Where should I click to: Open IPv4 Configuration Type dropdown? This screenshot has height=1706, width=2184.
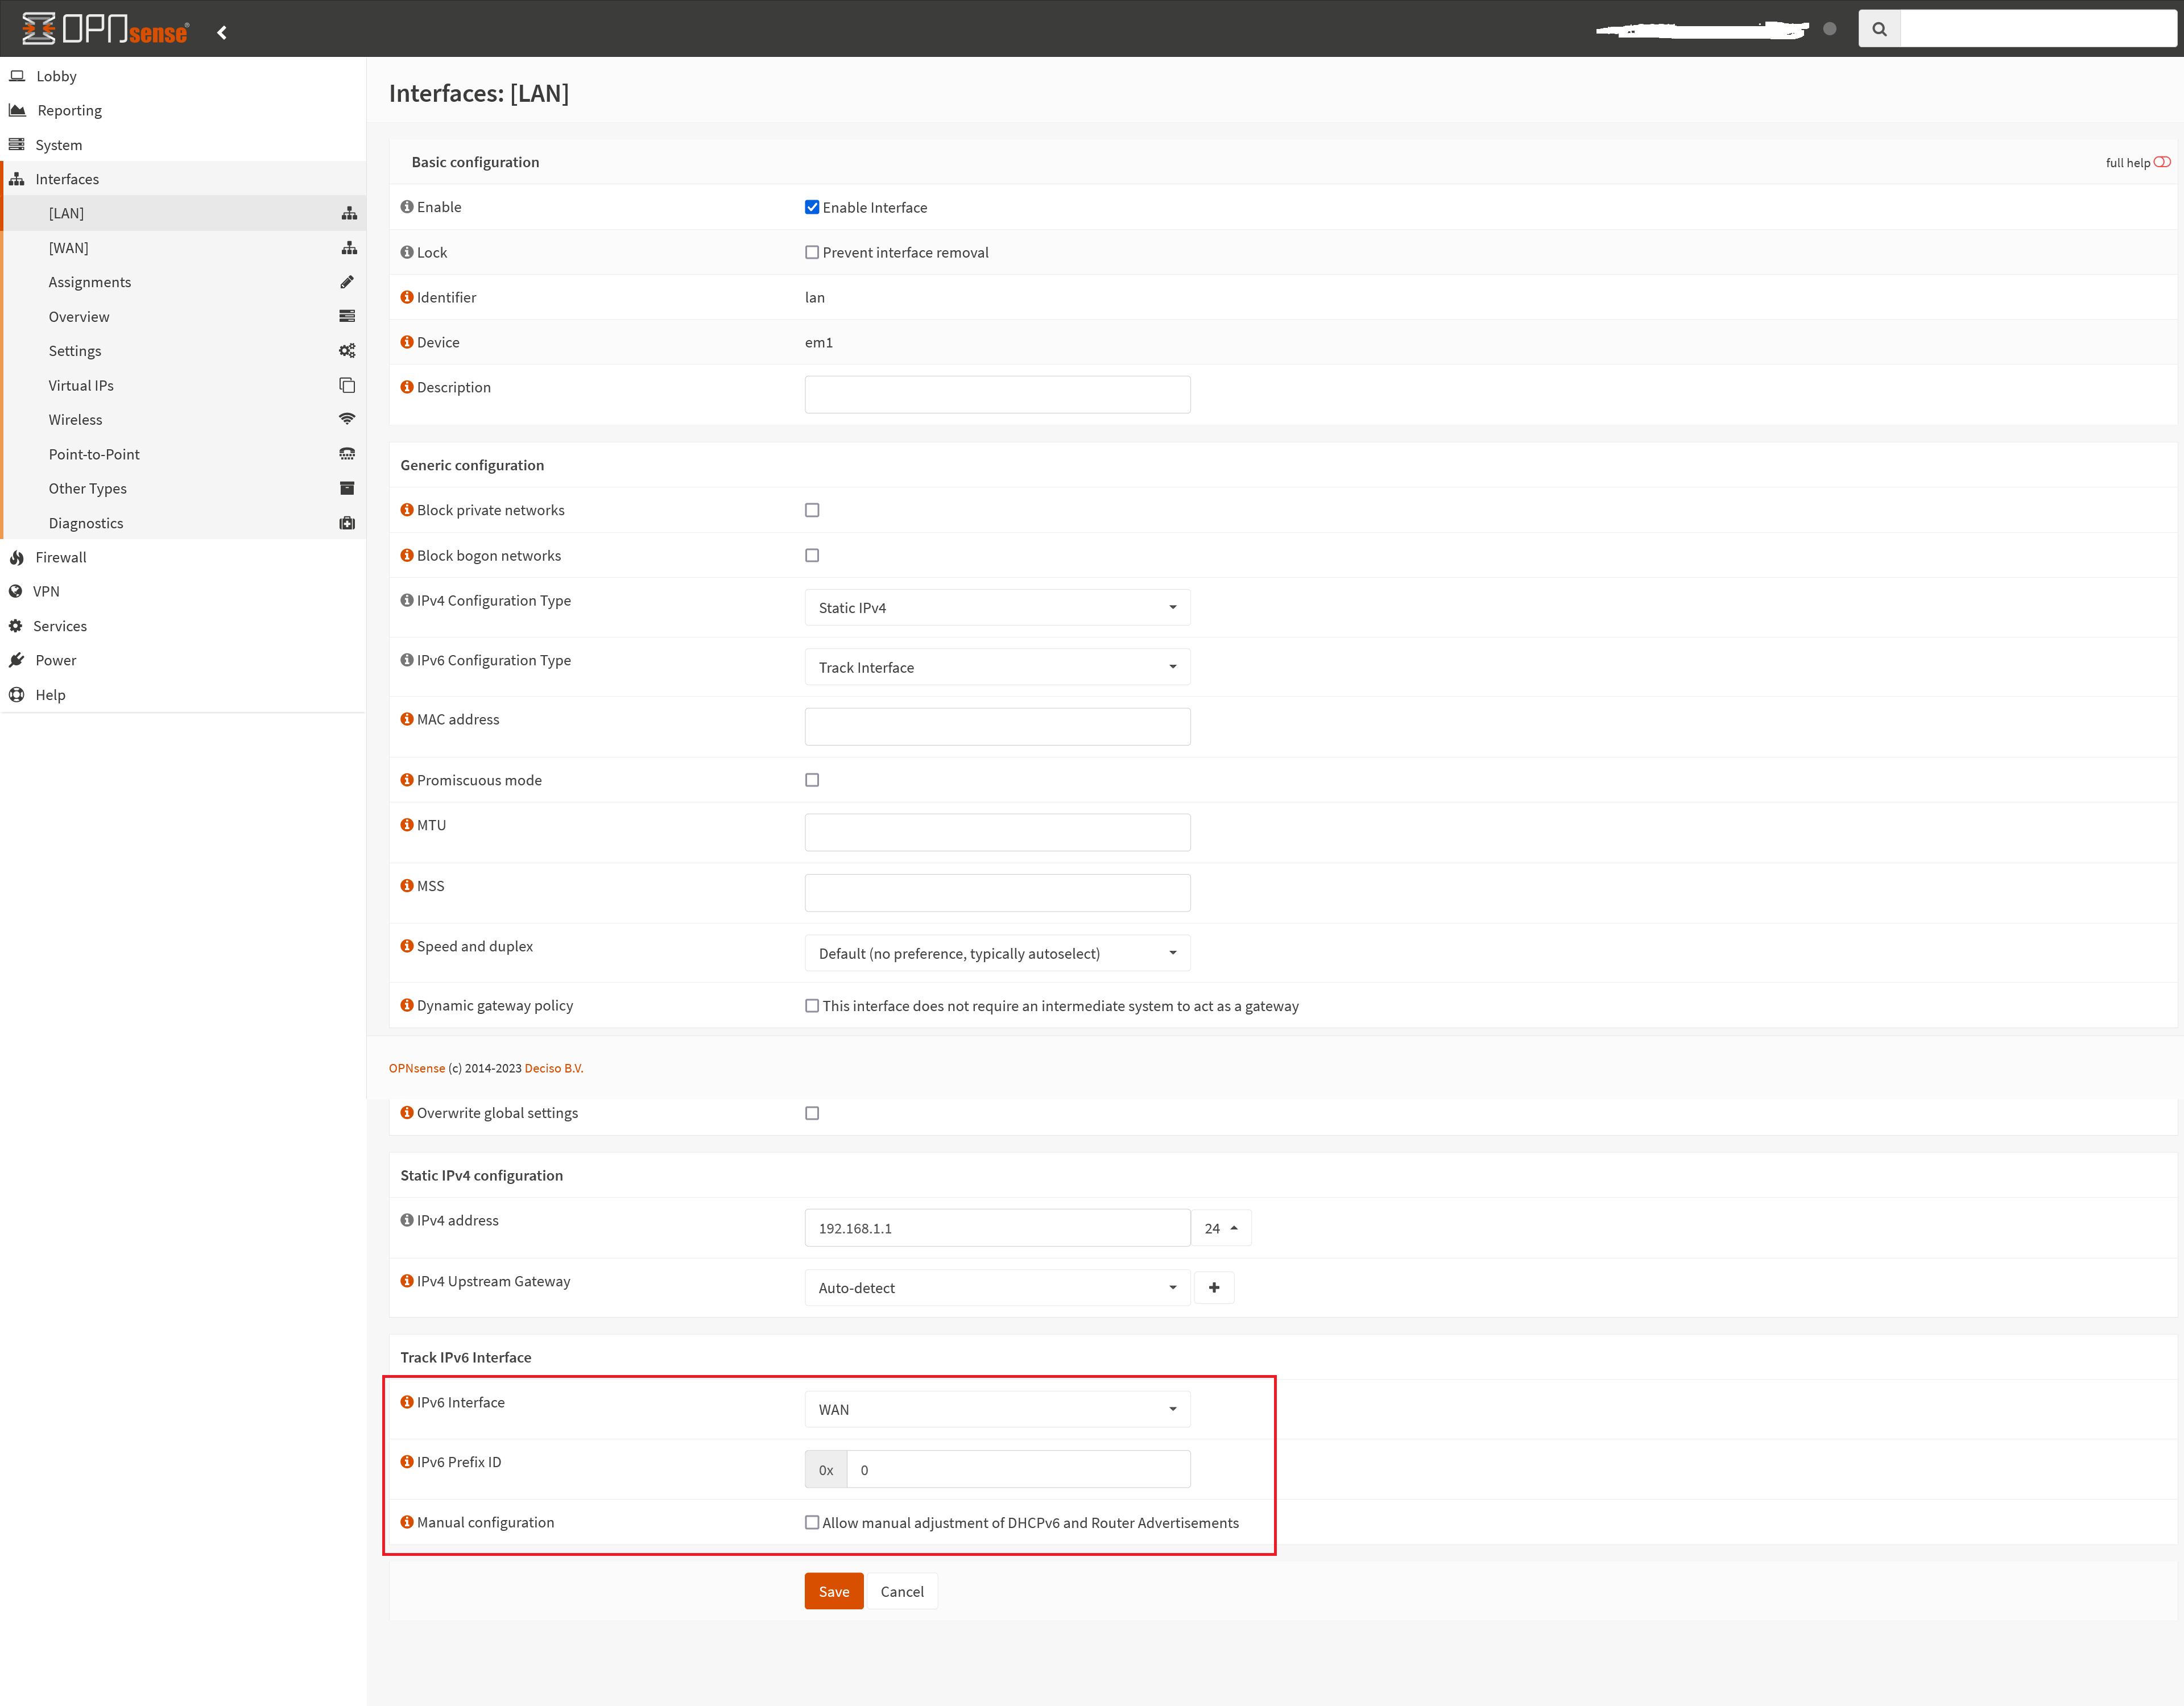[997, 608]
